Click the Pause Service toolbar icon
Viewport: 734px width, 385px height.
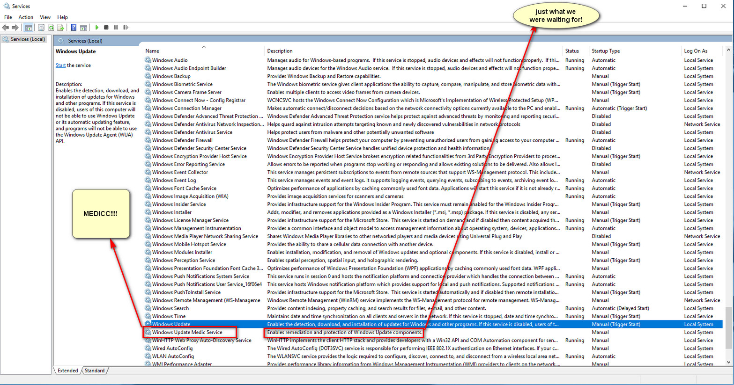[x=116, y=28]
